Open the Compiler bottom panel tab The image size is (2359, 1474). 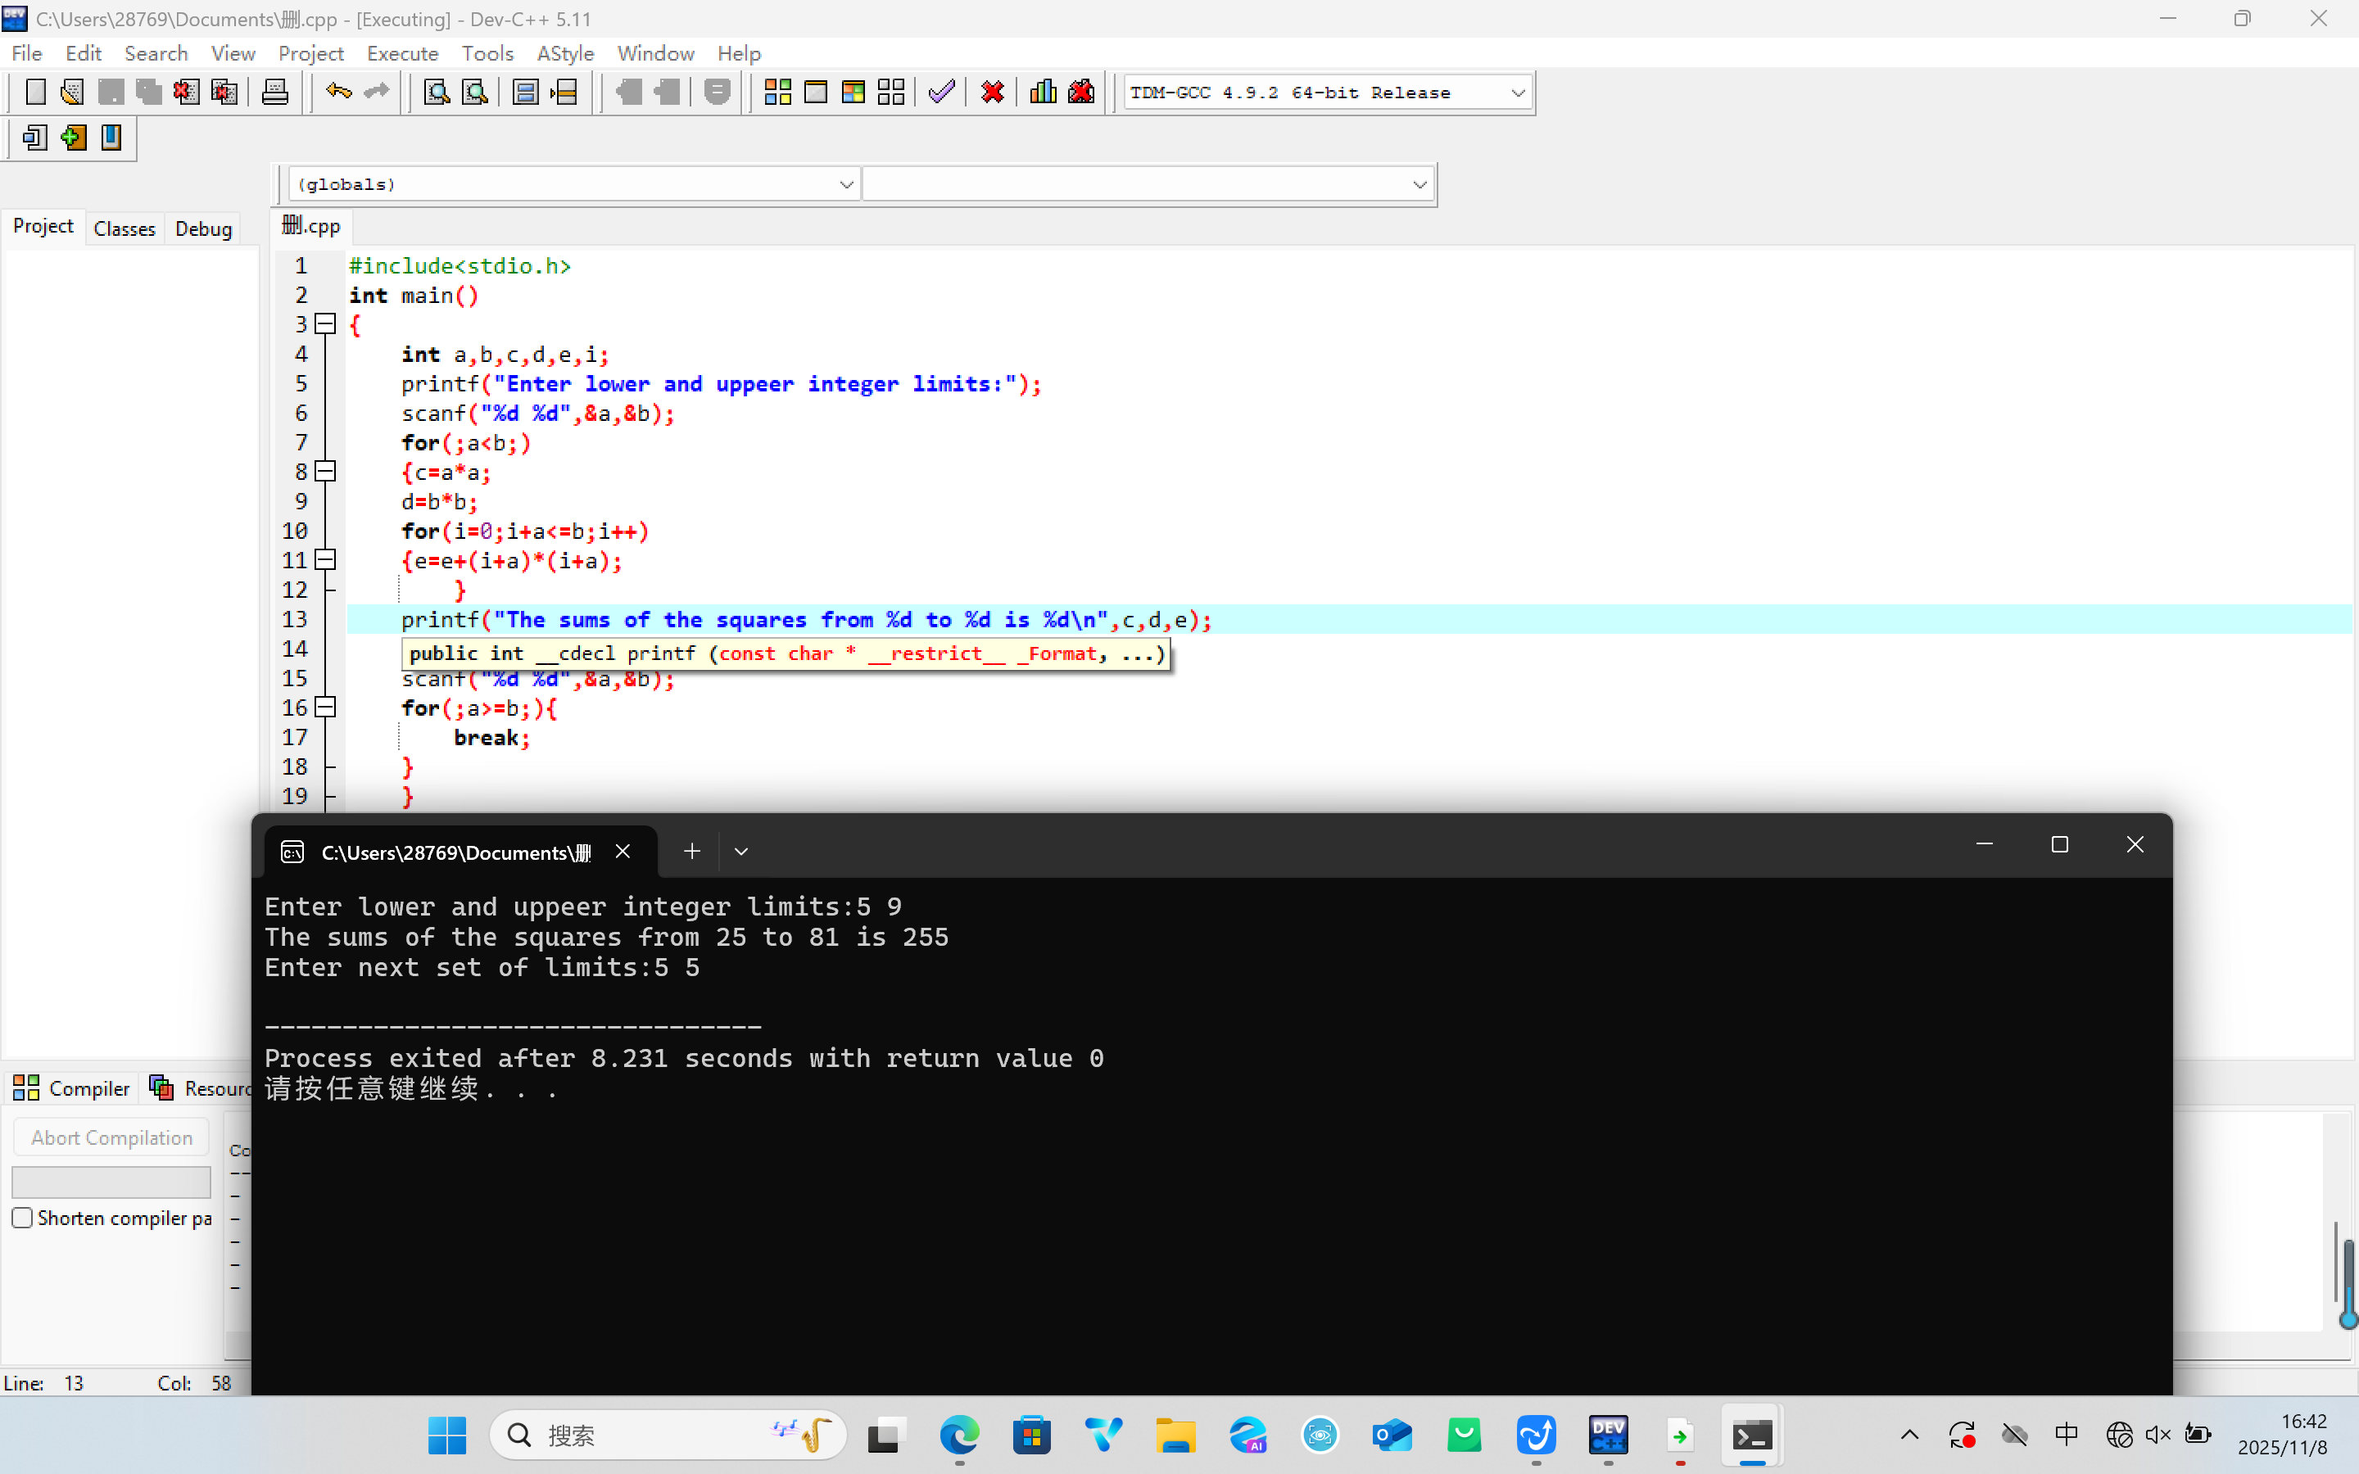click(x=72, y=1088)
